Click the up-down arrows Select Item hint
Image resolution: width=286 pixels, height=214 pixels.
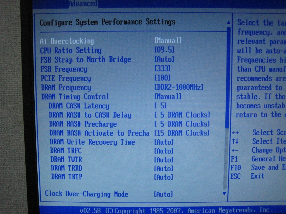click(x=259, y=141)
